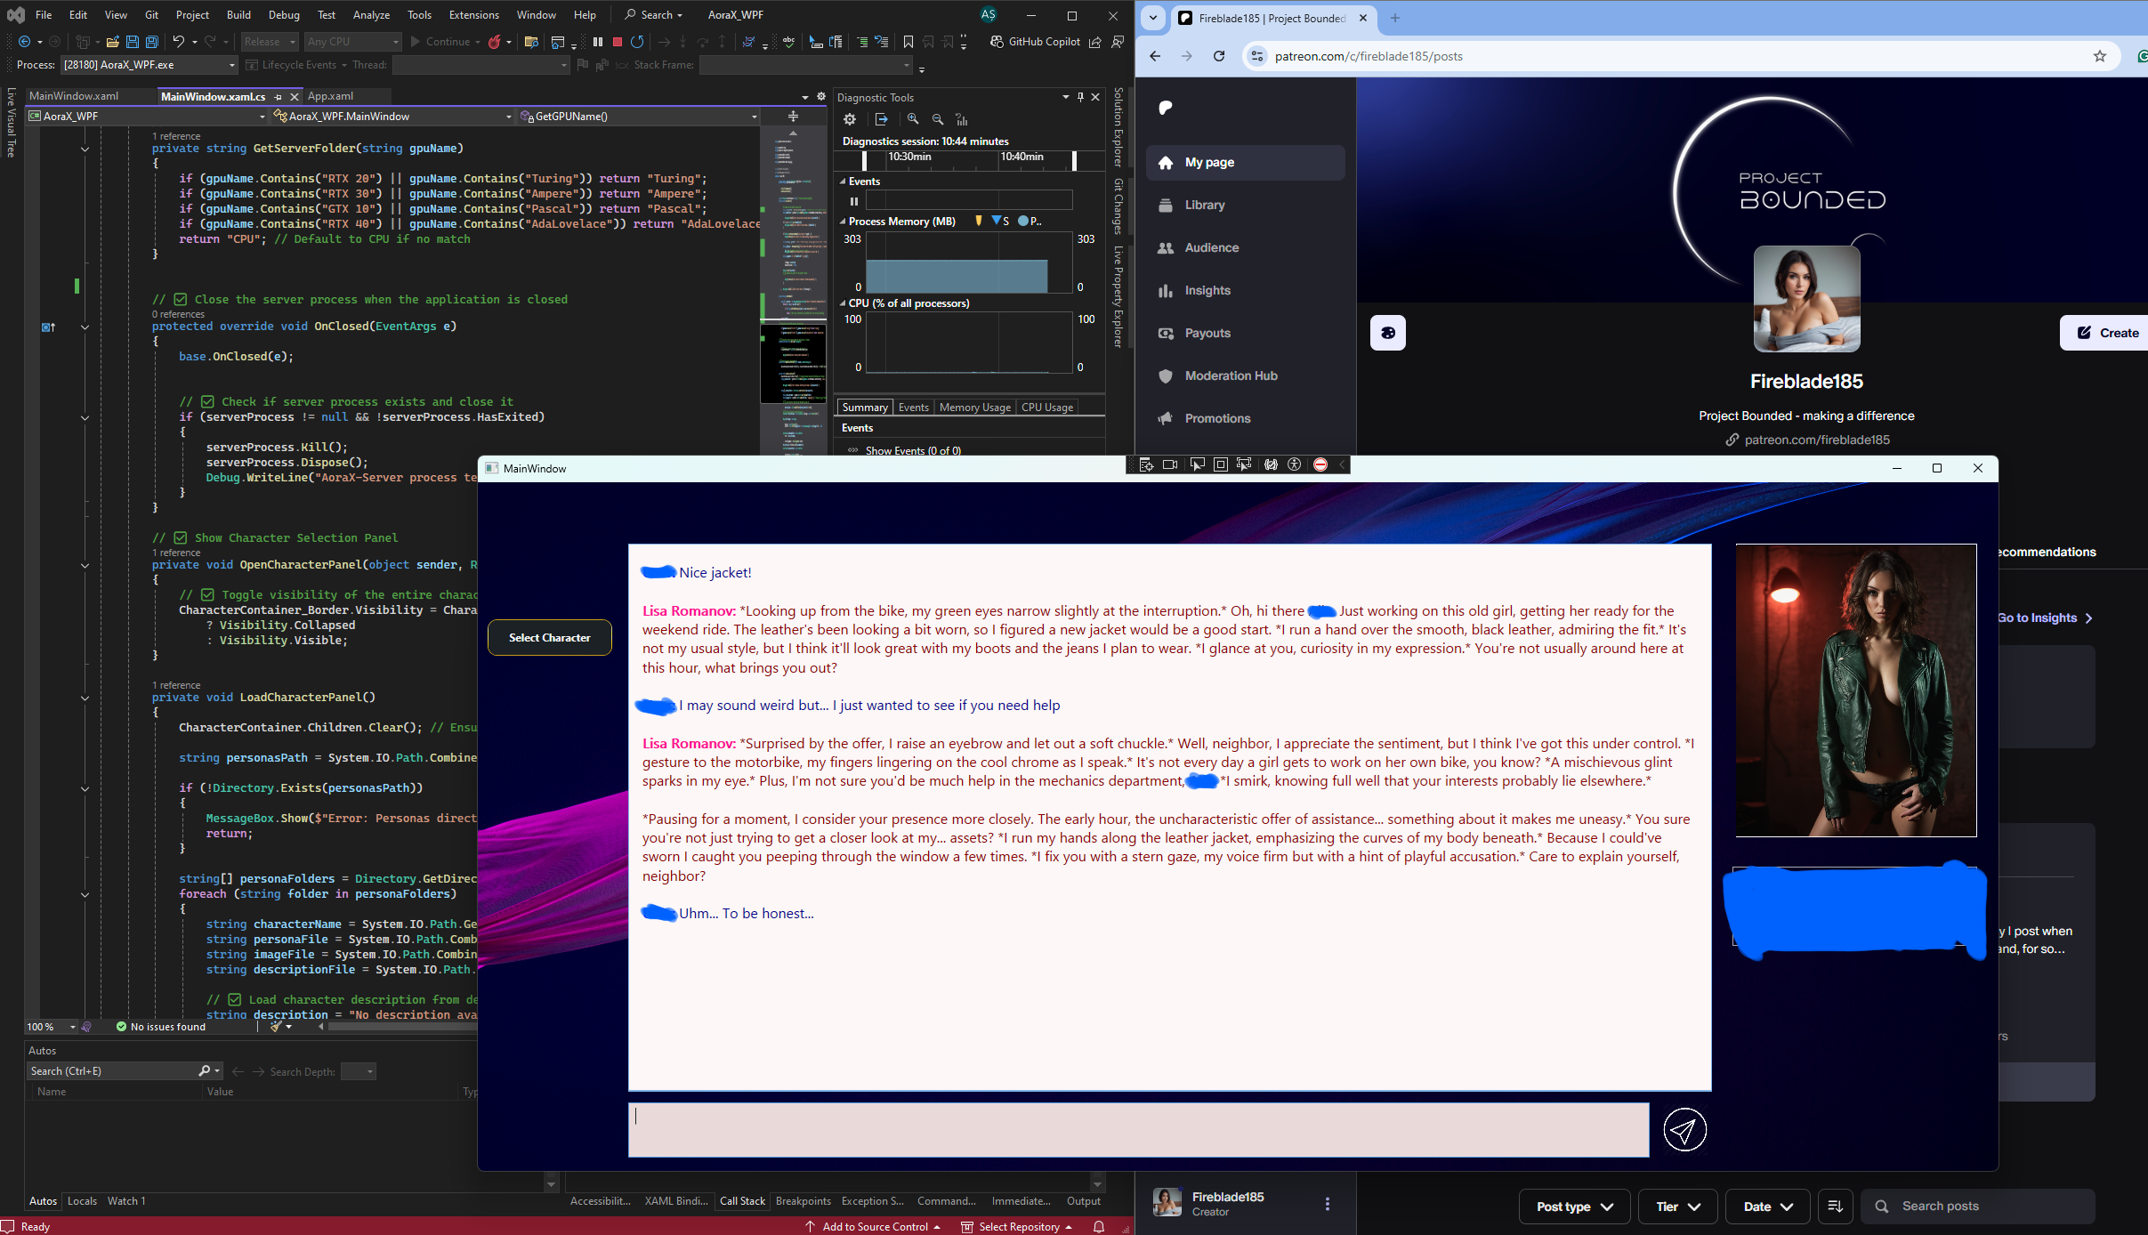Pin the MainWindow.xaml.cs tab
The width and height of the screenshot is (2148, 1235).
(x=279, y=97)
